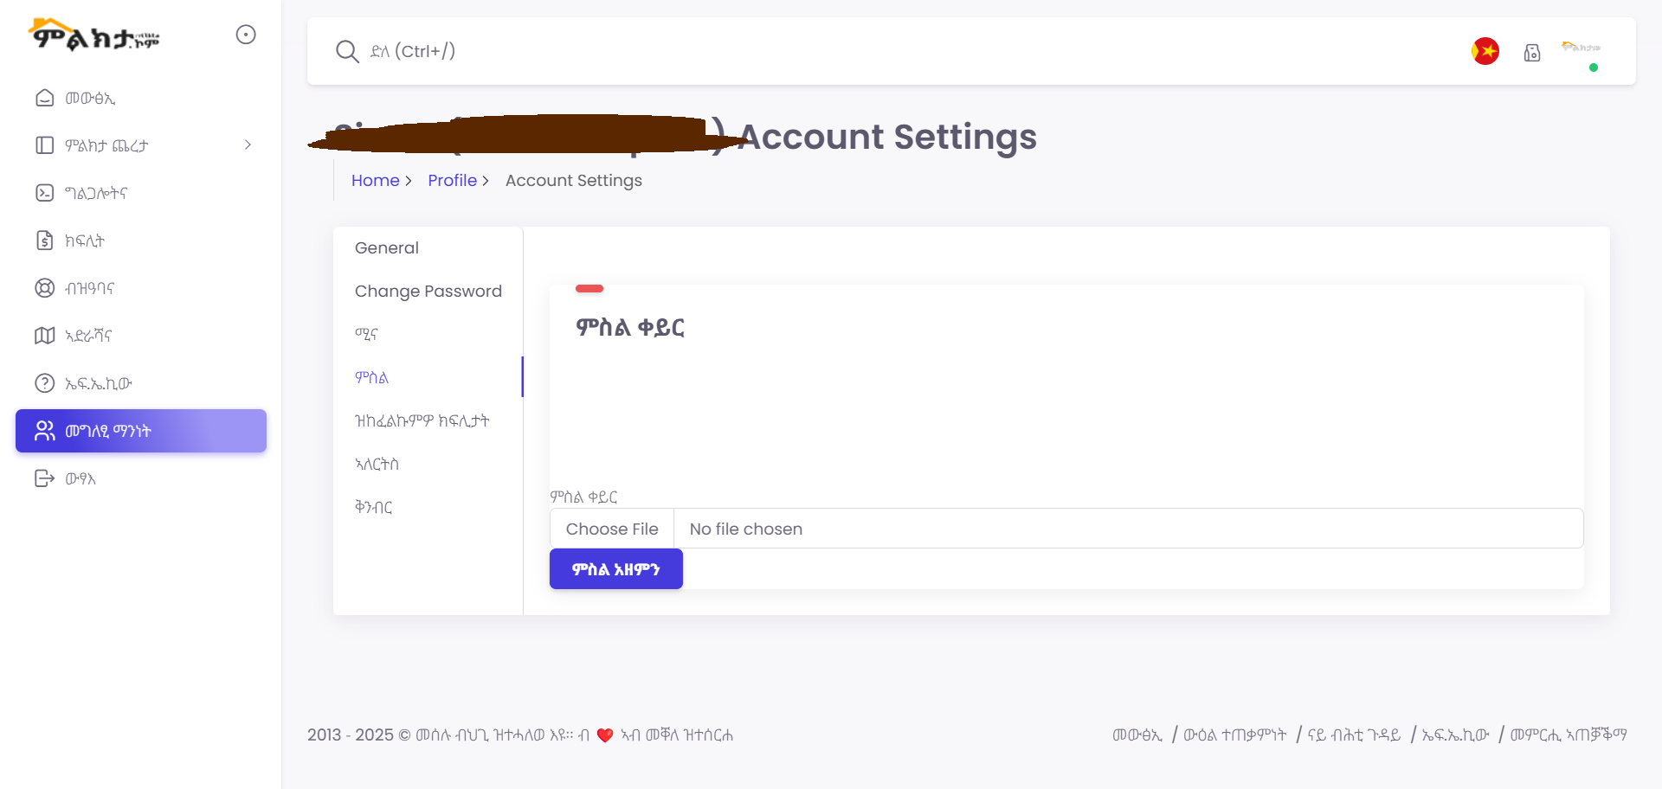This screenshot has height=789, width=1662.
Task: Go to the Home breadcrumb link
Action: point(375,181)
